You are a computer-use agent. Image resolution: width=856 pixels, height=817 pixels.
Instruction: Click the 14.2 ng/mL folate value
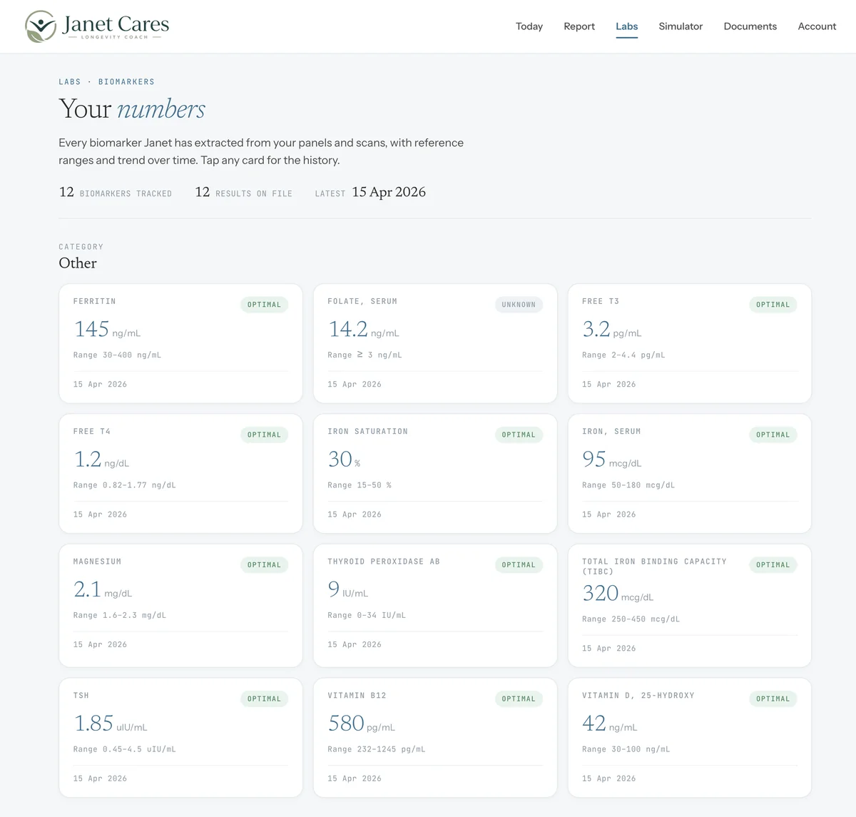[363, 330]
